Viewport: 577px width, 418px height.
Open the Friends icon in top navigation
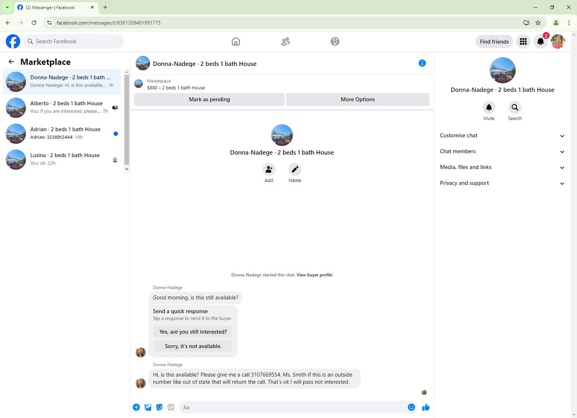286,41
